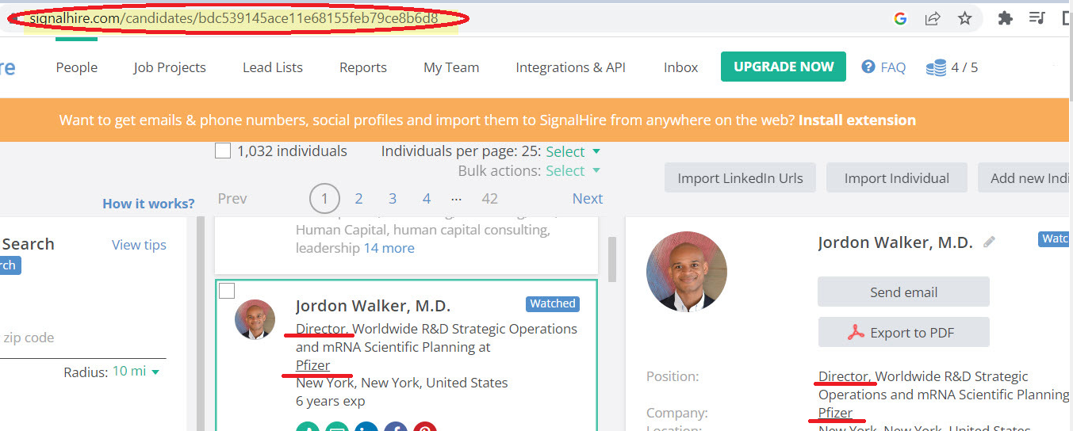Go to results page 2
1073x431 pixels.
point(358,199)
